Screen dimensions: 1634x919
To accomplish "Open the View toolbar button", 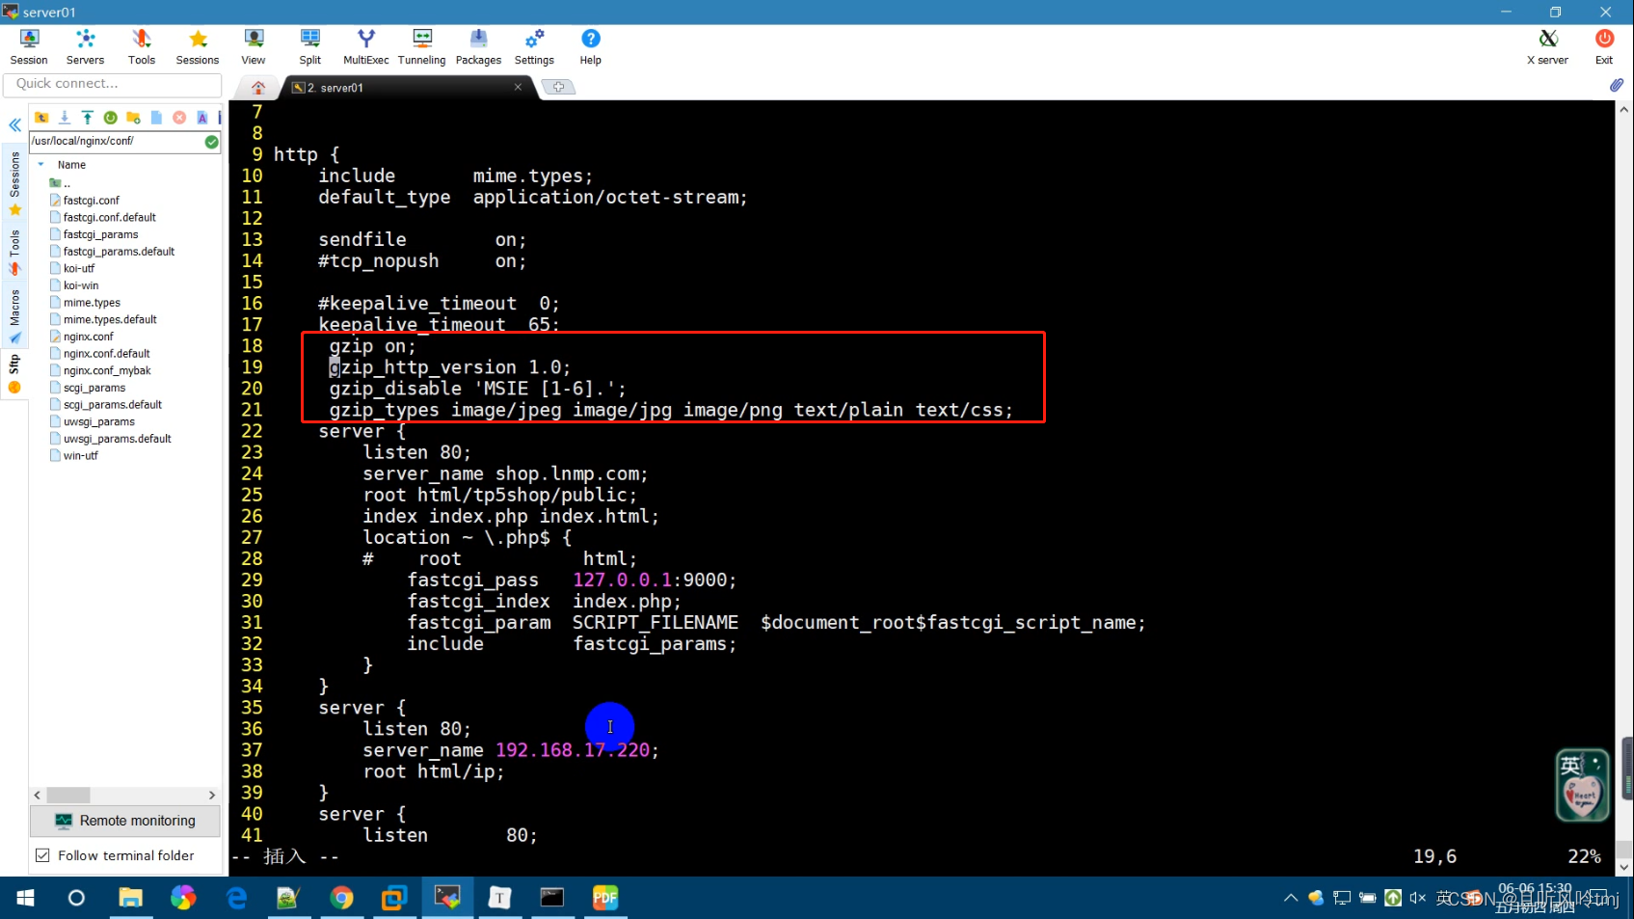I will [254, 46].
